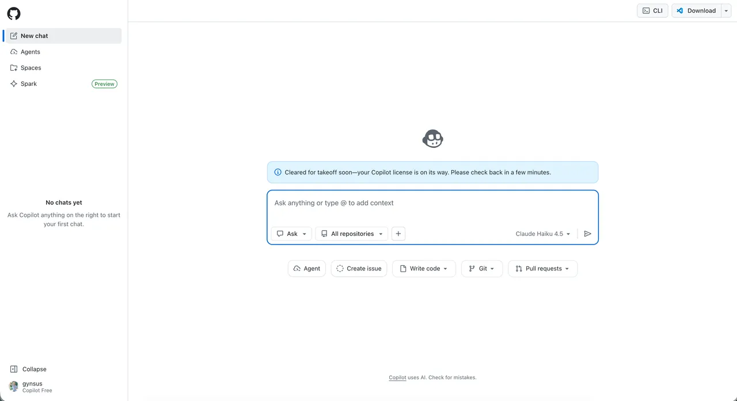Open the CLI button in header
The image size is (737, 401).
tap(652, 10)
